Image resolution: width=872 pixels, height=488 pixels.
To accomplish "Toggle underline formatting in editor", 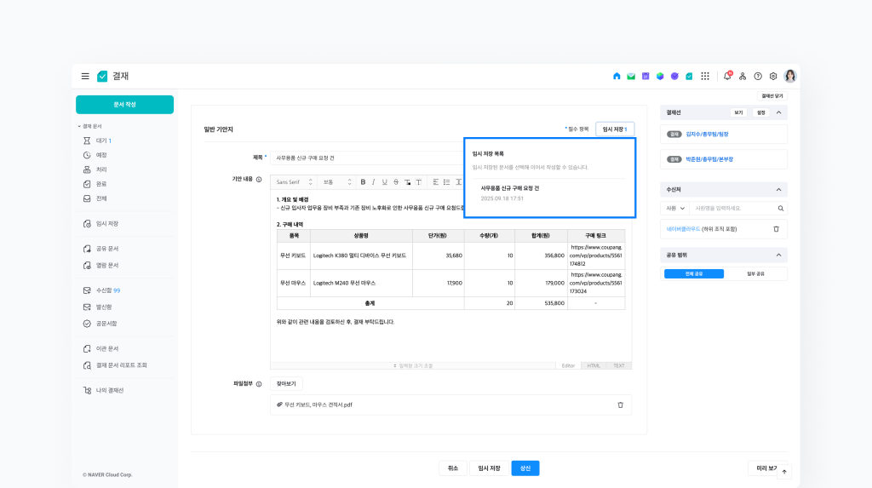I will pos(384,181).
